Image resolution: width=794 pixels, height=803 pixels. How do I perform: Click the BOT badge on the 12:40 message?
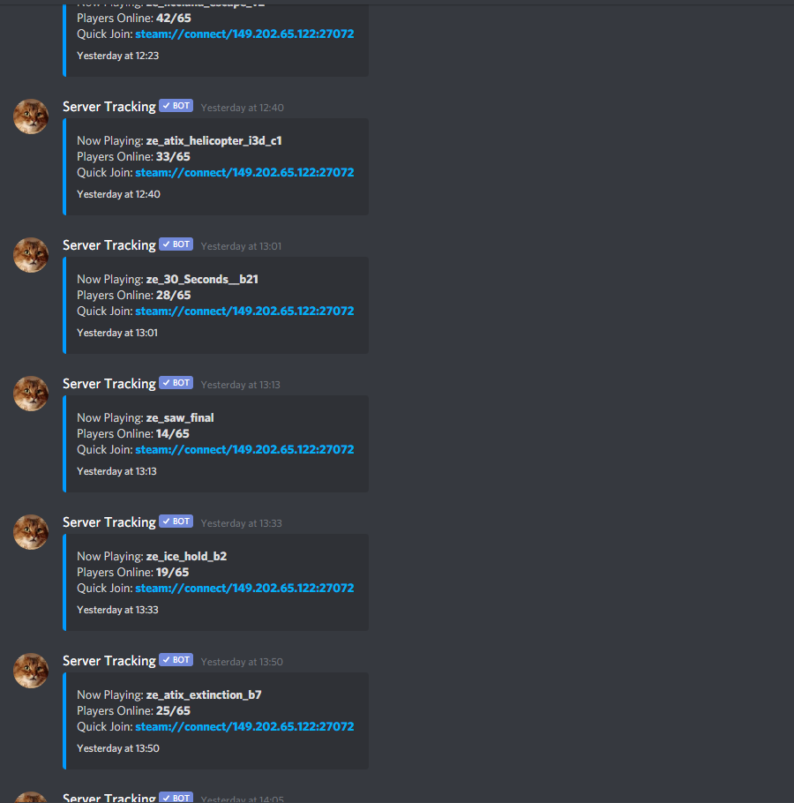point(176,106)
